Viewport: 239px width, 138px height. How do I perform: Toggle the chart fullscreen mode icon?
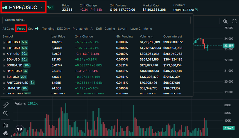coord(235,21)
